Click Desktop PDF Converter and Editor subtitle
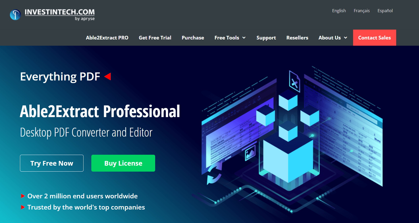This screenshot has width=419, height=223. pyautogui.click(x=86, y=133)
